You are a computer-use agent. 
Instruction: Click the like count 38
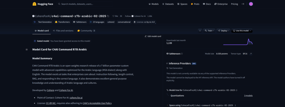tap(121, 16)
